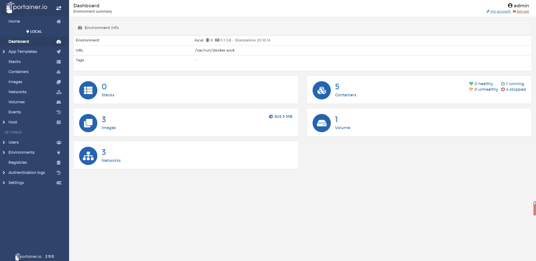
Task: Open Events menu item
Action: pos(15,112)
